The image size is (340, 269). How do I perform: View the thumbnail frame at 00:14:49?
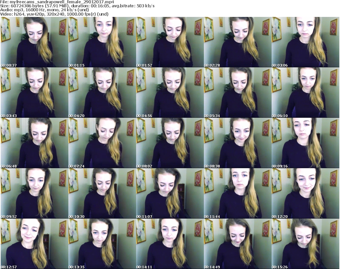click(x=238, y=244)
